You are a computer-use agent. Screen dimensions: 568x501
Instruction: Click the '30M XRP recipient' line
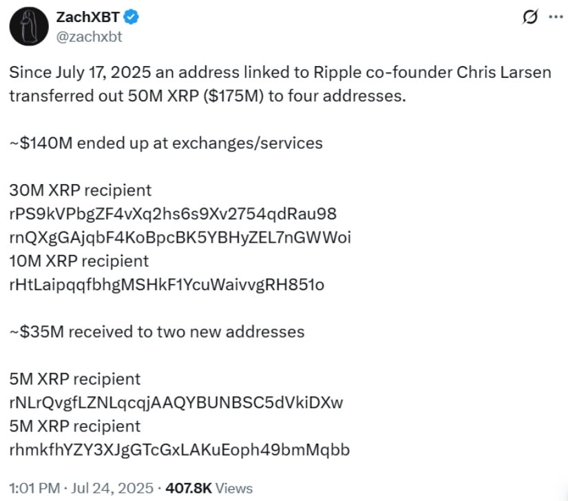coord(80,190)
